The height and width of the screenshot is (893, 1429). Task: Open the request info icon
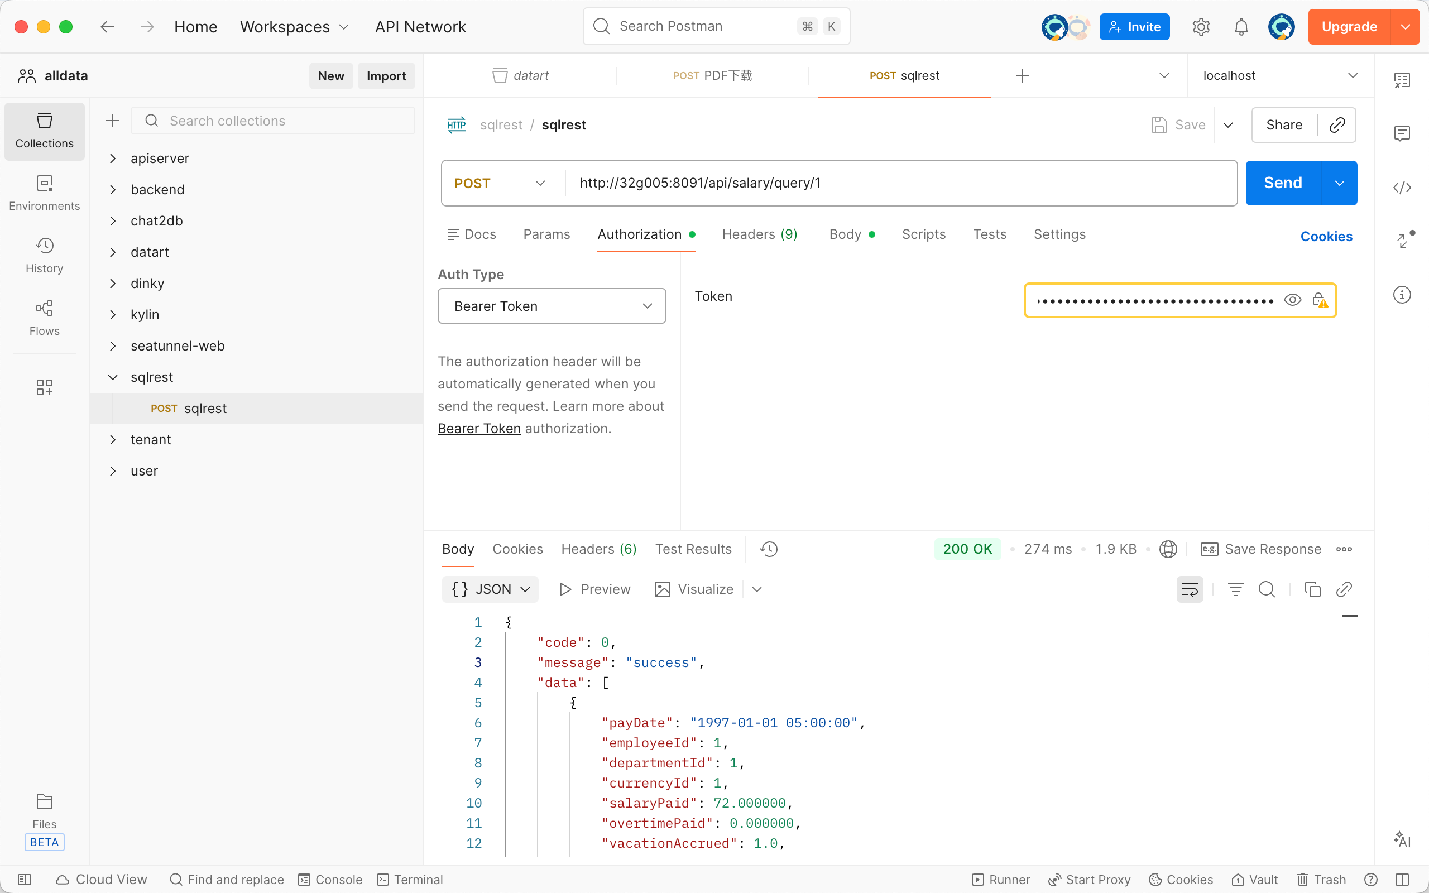pos(1402,295)
